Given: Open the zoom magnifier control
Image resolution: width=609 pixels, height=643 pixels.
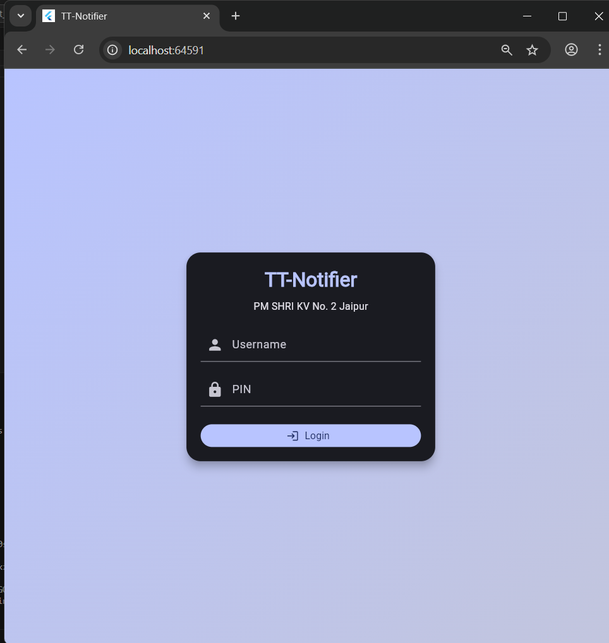Looking at the screenshot, I should 507,50.
